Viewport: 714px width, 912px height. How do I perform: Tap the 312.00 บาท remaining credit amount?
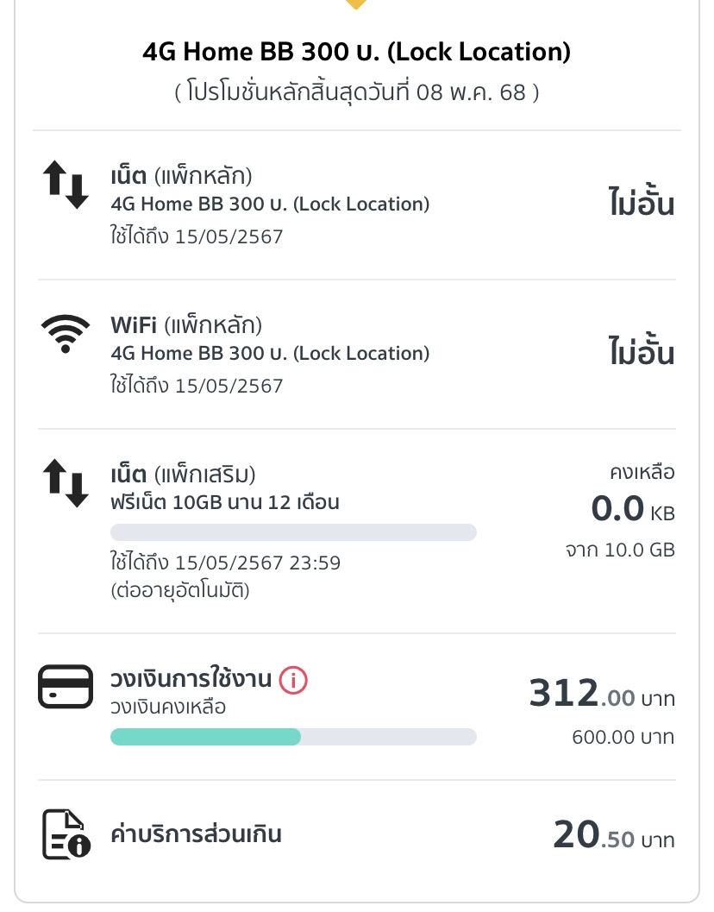point(602,694)
